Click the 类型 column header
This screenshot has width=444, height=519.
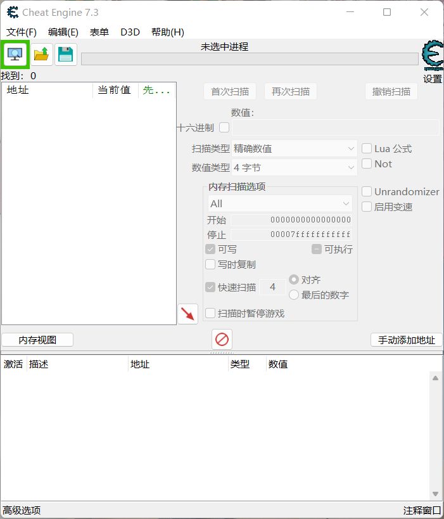tap(247, 364)
